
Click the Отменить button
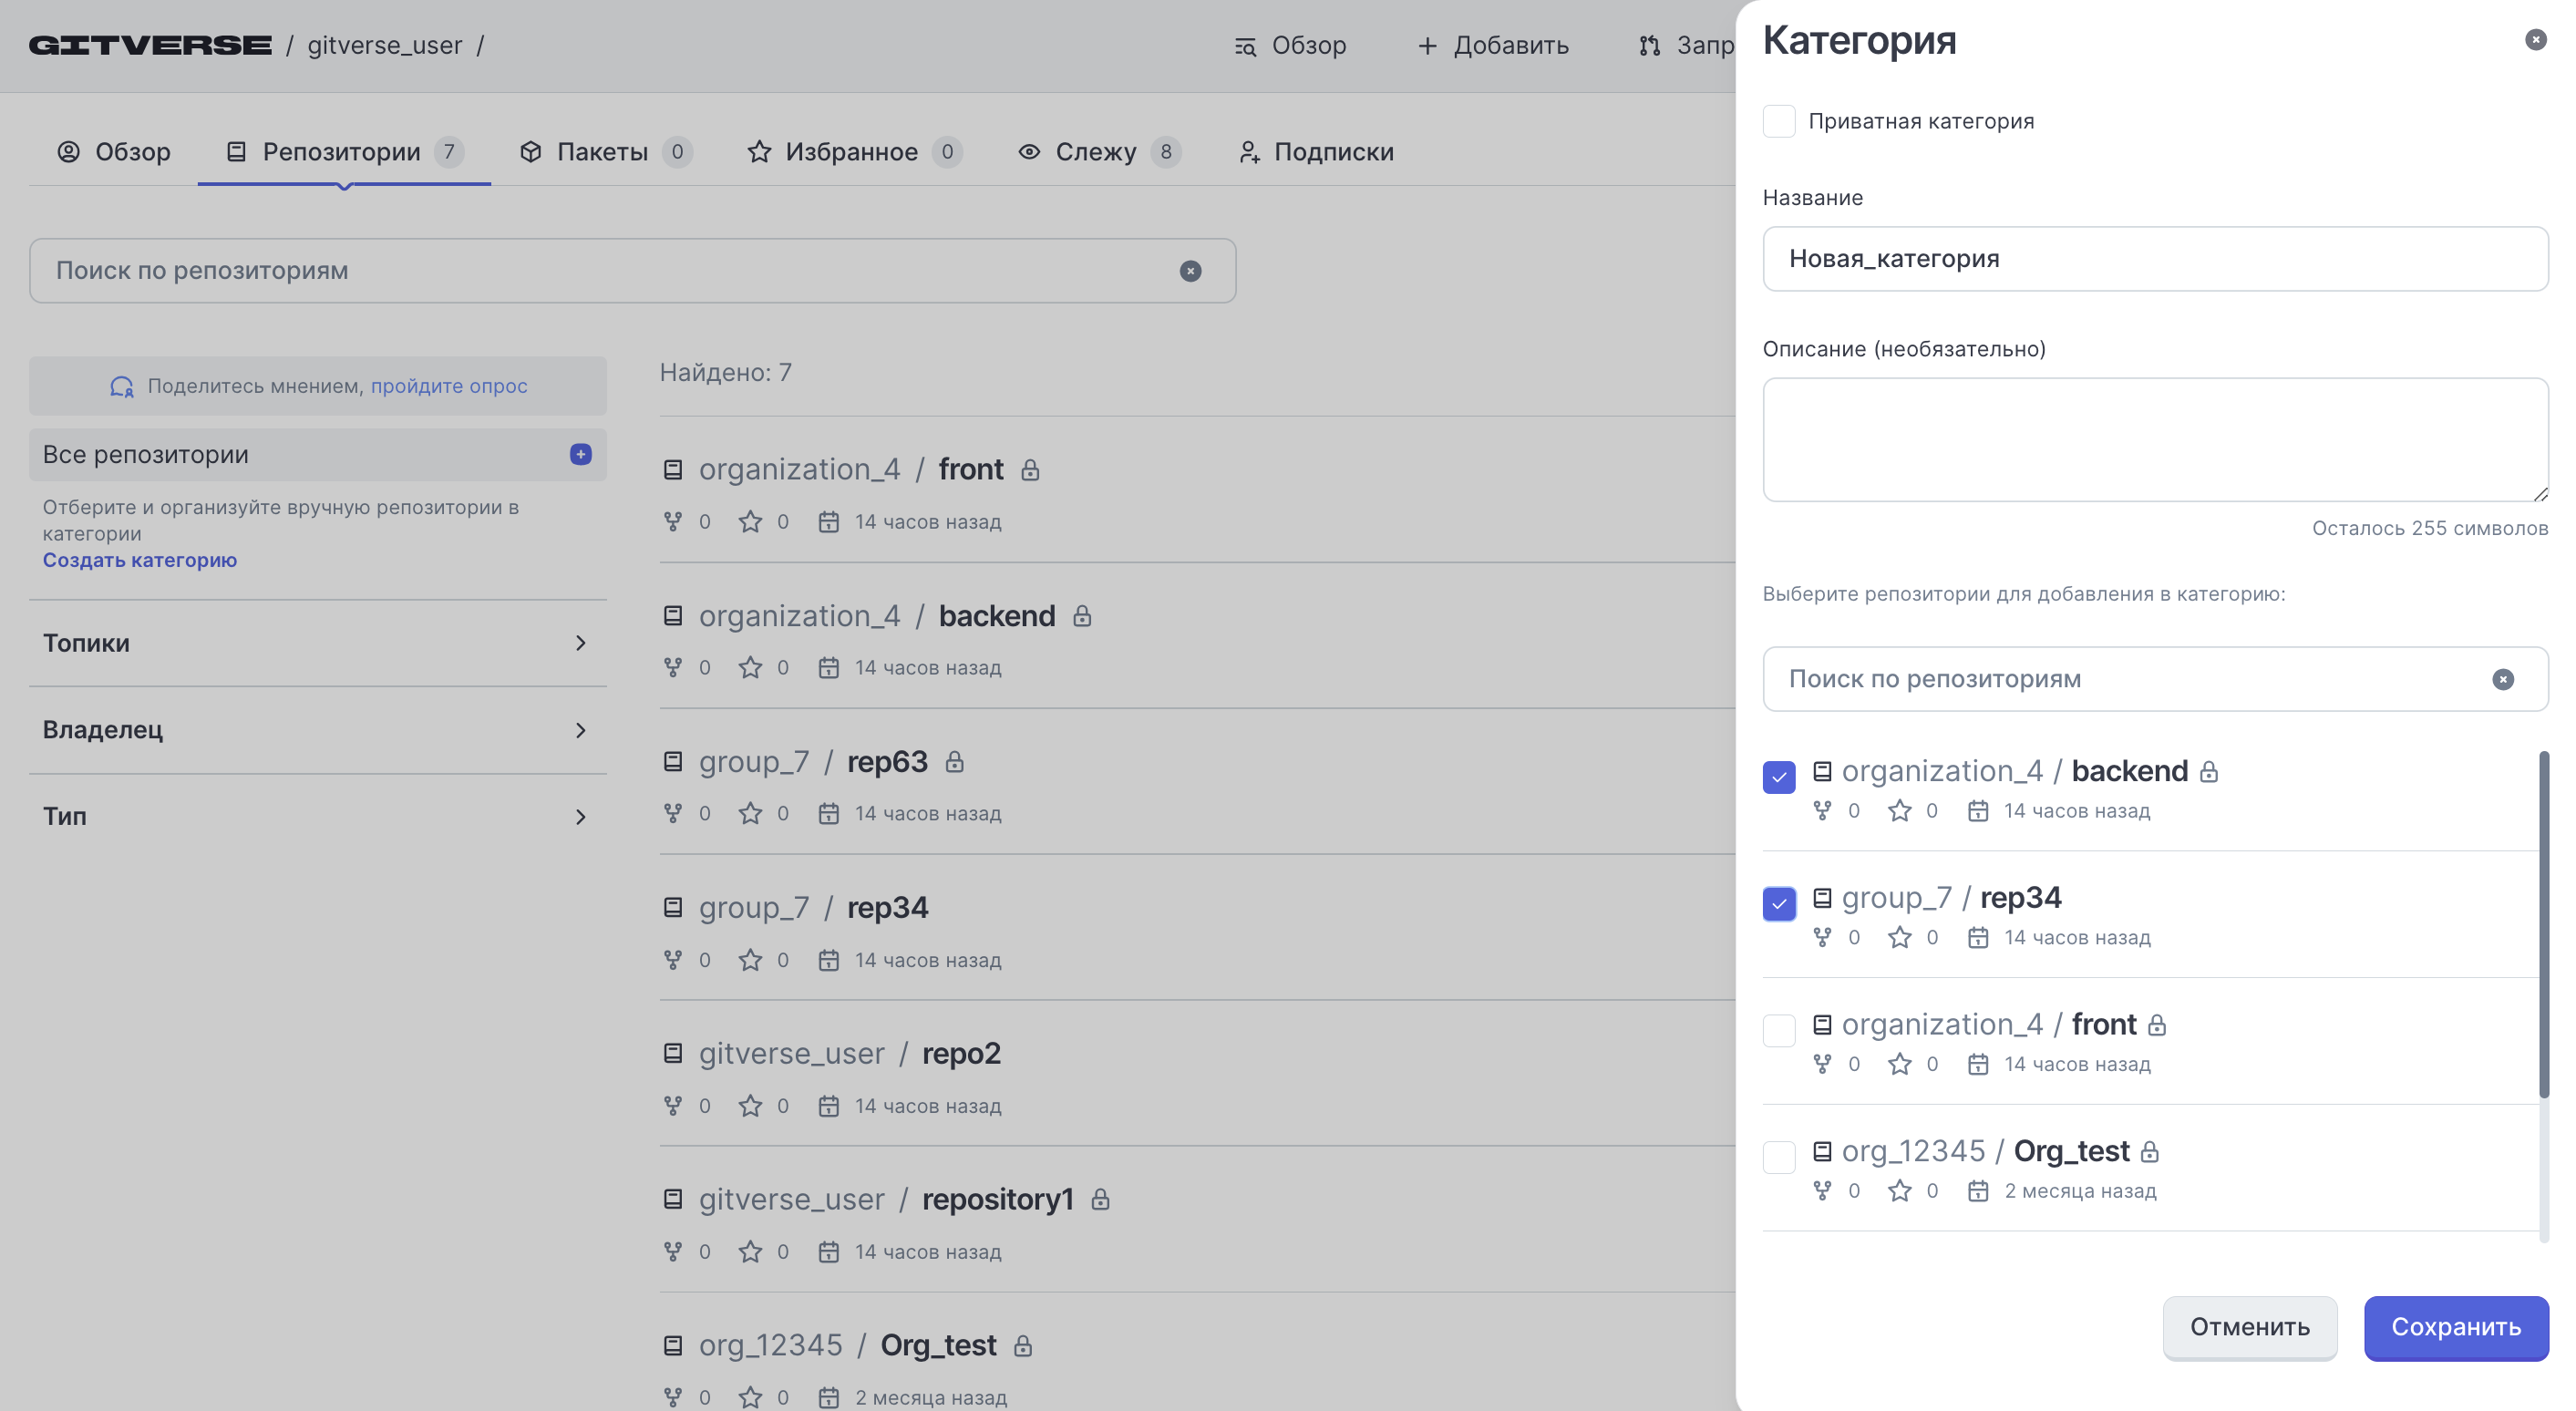(2250, 1327)
